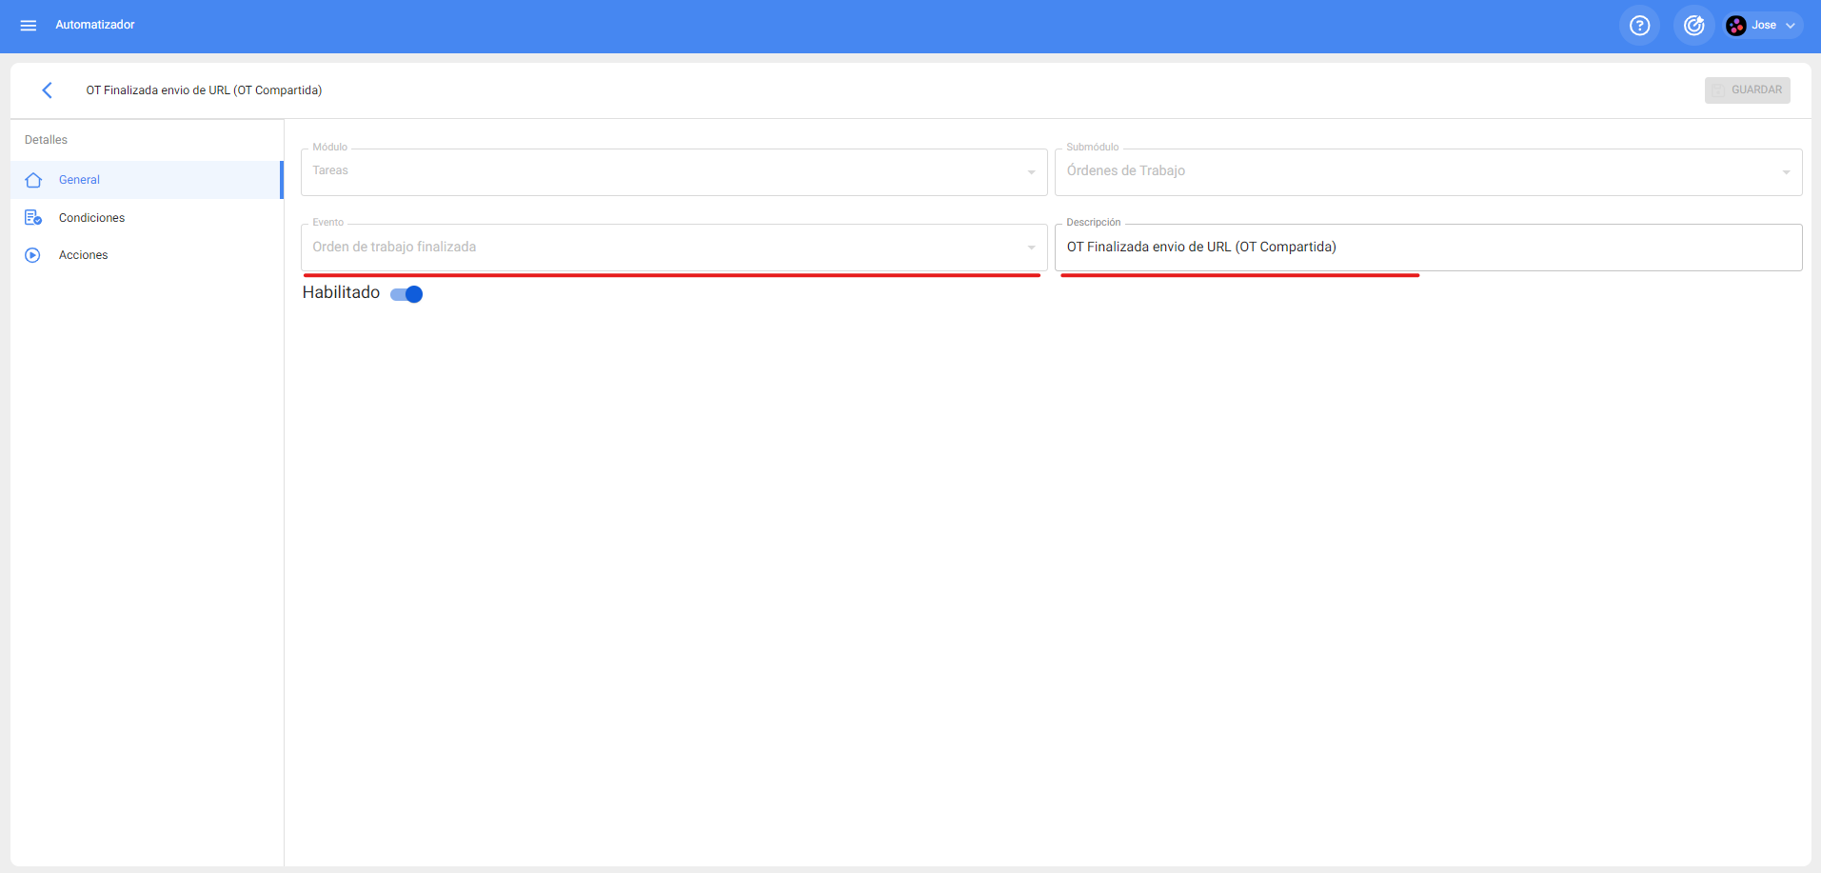Click into the Descripción text field
The width and height of the screenshot is (1821, 873).
coord(1428,248)
